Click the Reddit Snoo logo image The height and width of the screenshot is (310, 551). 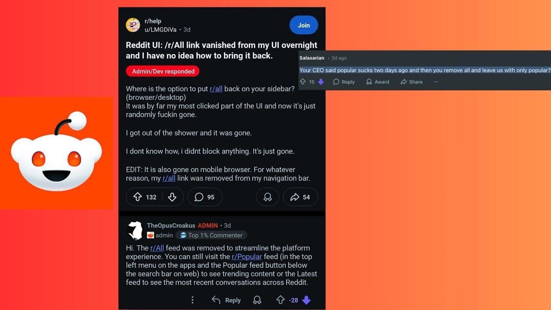pos(56,153)
